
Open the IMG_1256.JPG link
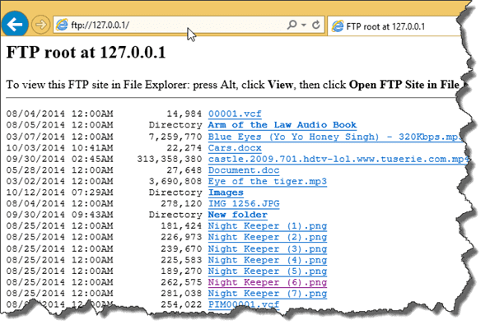tap(244, 203)
